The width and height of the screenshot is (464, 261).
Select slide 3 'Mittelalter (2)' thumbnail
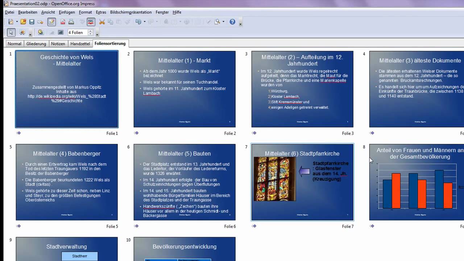(302, 89)
